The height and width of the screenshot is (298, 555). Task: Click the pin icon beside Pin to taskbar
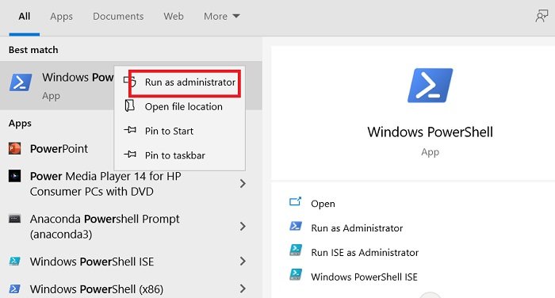(130, 155)
